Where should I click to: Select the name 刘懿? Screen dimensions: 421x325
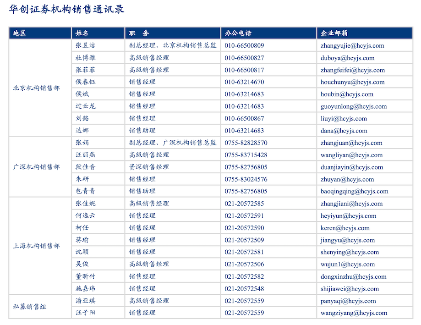click(82, 118)
